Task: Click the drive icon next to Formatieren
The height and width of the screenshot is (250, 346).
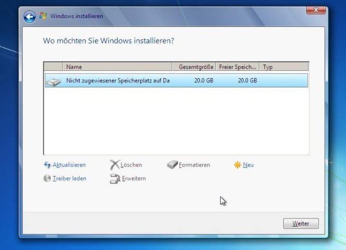Action: coord(172,165)
